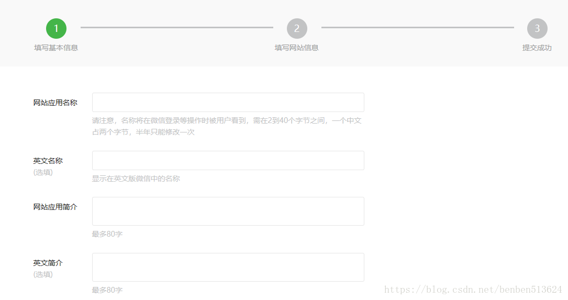Screen dimensions: 568x300
Task: Click the 网站应用名称 field label
Action: (55, 103)
